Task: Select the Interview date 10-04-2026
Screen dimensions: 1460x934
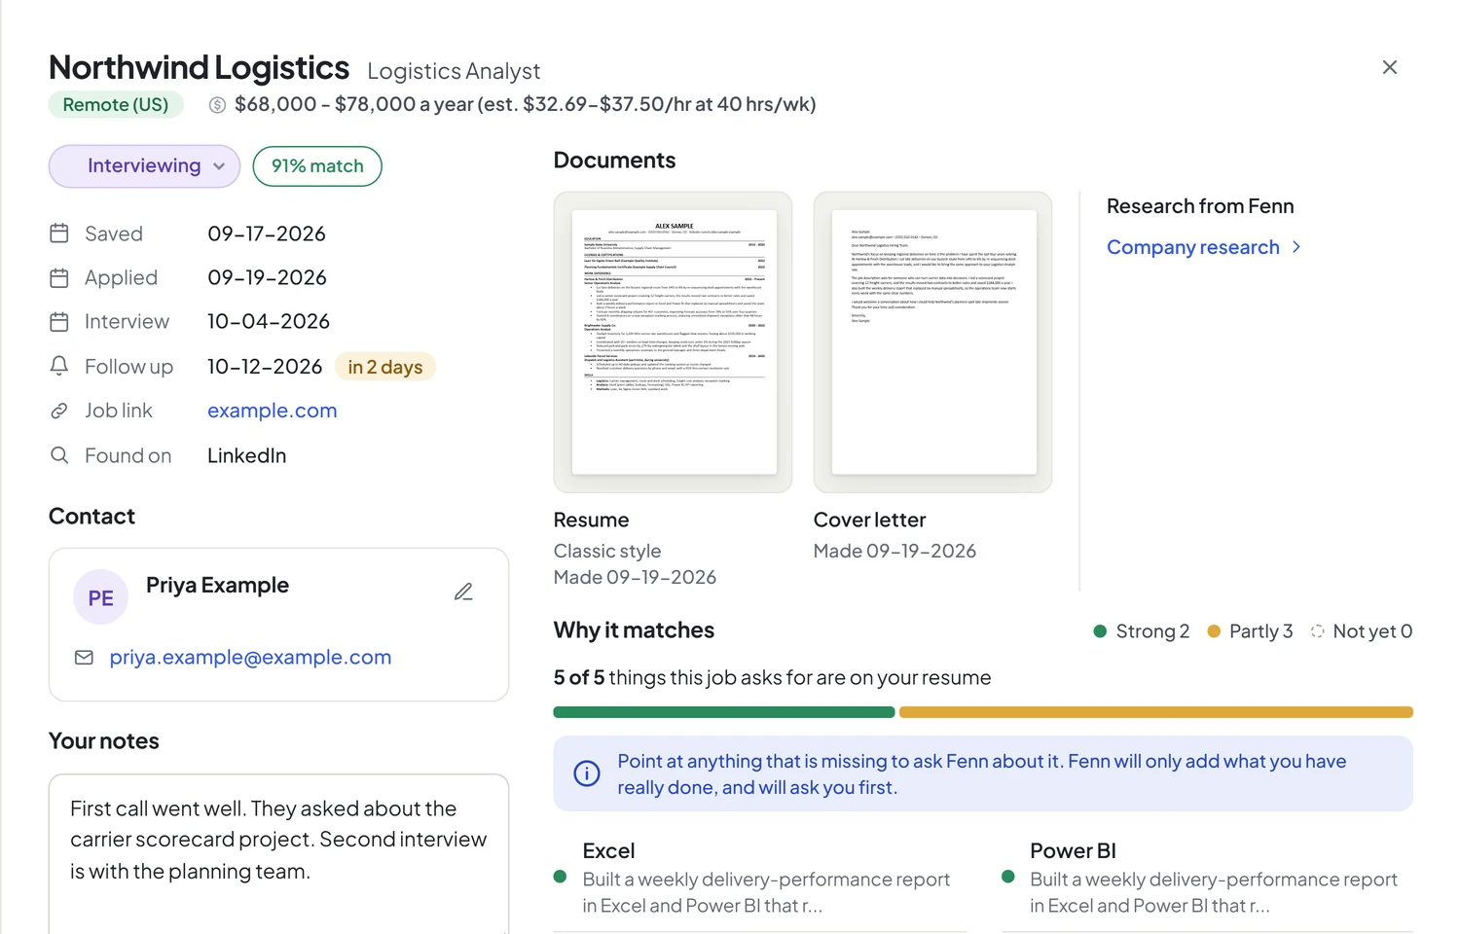Action: tap(269, 321)
